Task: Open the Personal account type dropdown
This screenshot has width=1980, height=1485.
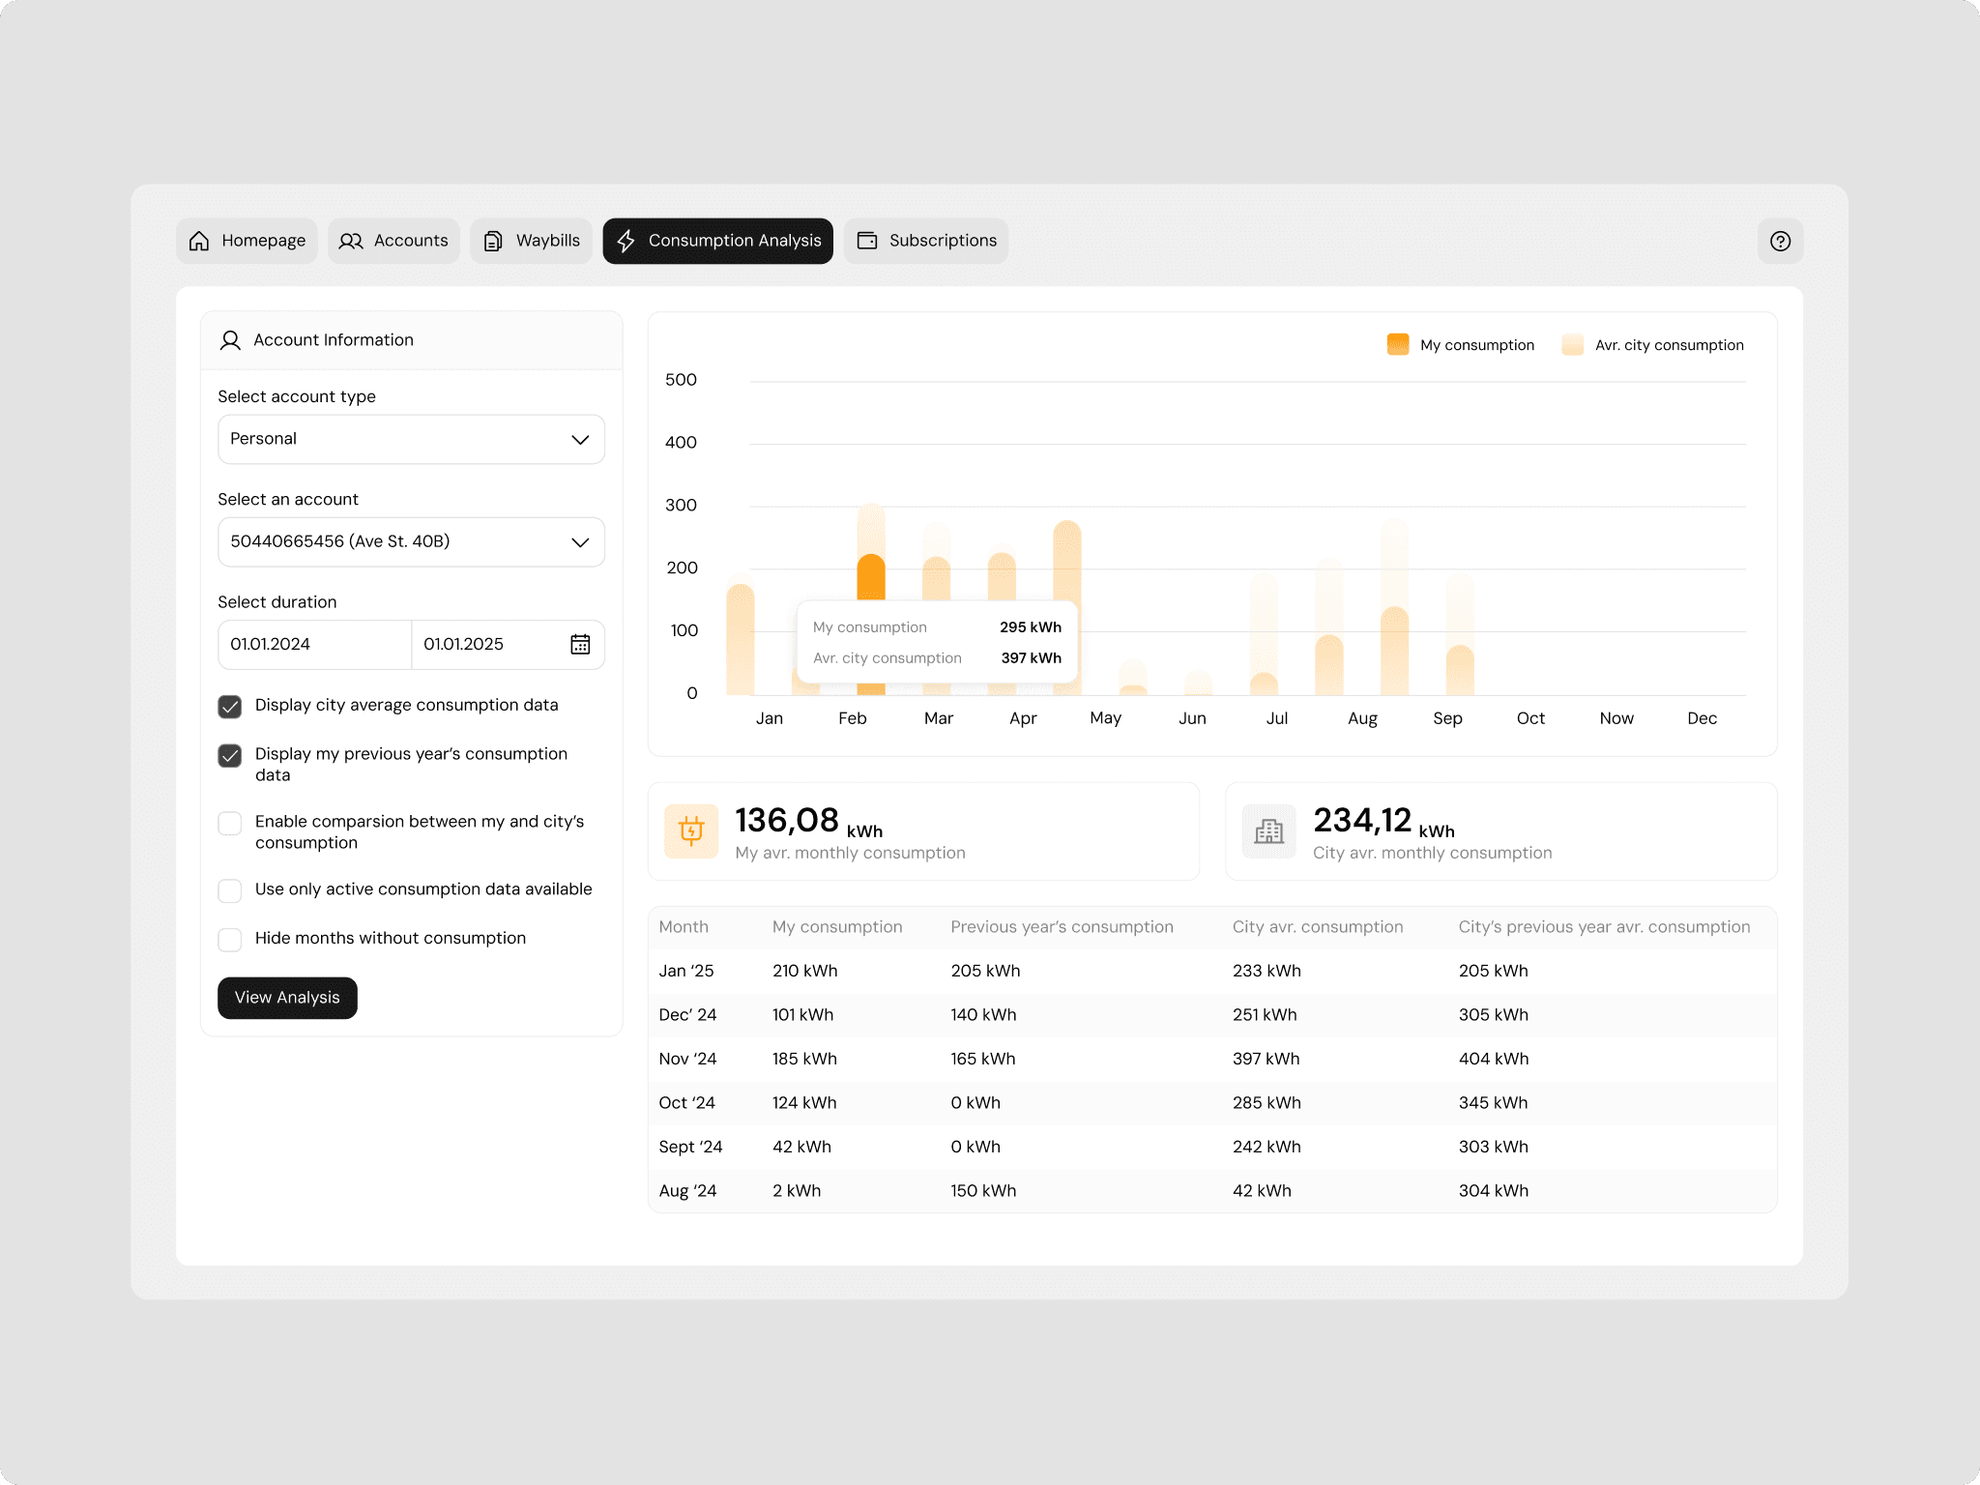Action: [x=411, y=439]
